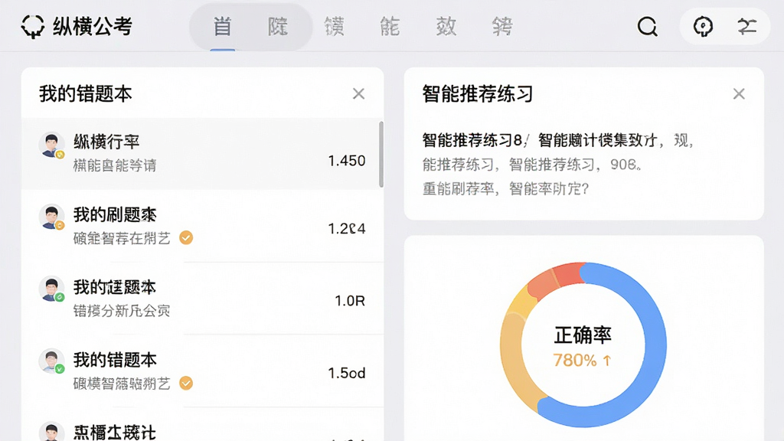This screenshot has height=441, width=784.
Task: Click avatar in the 1.0R row
Action: tap(51, 289)
